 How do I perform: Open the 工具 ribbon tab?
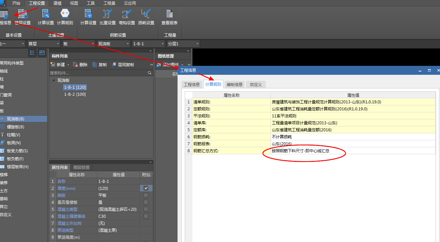[91, 3]
